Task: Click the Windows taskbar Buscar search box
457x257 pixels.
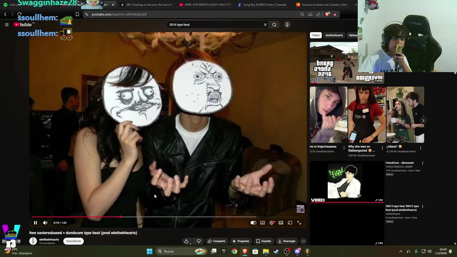Action: pos(182,251)
